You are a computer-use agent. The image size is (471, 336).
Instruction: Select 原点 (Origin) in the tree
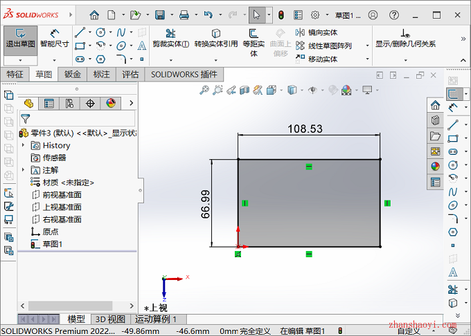(44, 232)
